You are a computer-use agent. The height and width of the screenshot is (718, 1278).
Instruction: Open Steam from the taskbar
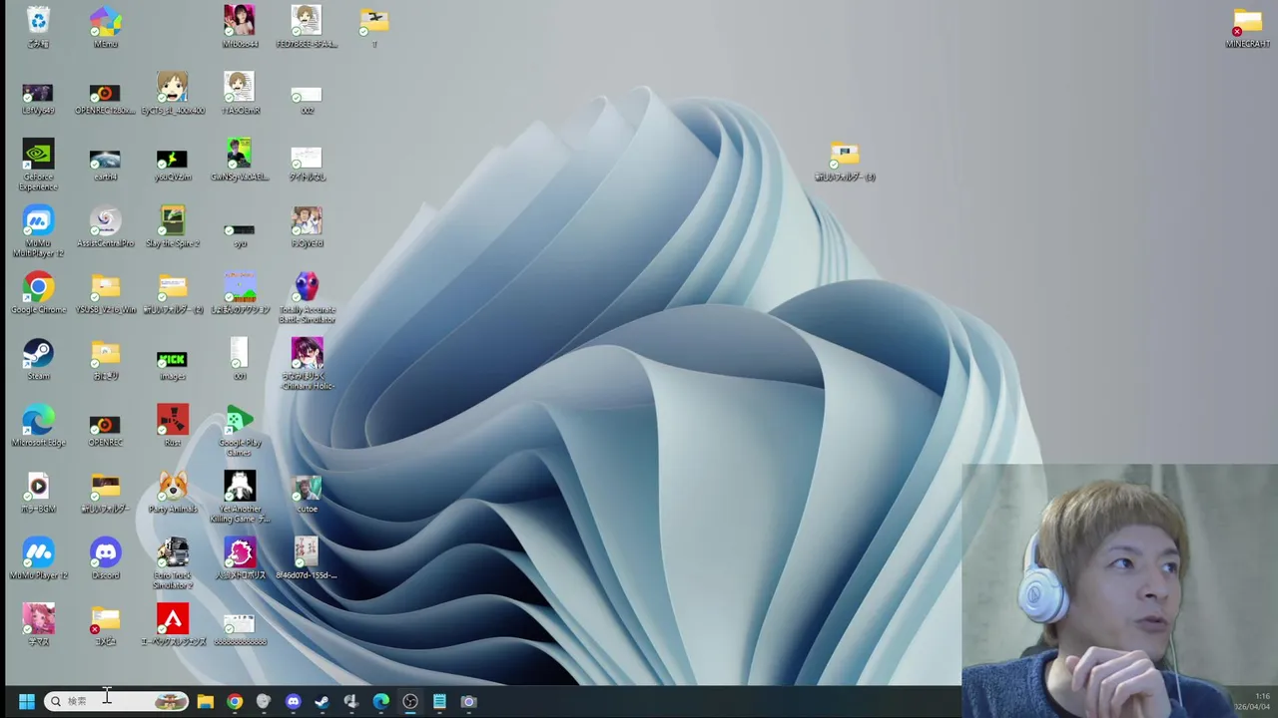(x=321, y=702)
